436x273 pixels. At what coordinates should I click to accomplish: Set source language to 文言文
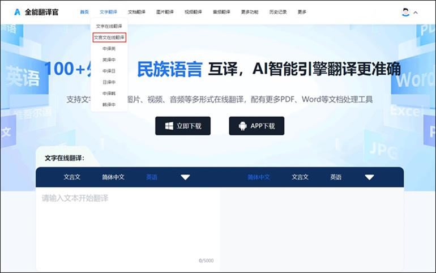72,177
